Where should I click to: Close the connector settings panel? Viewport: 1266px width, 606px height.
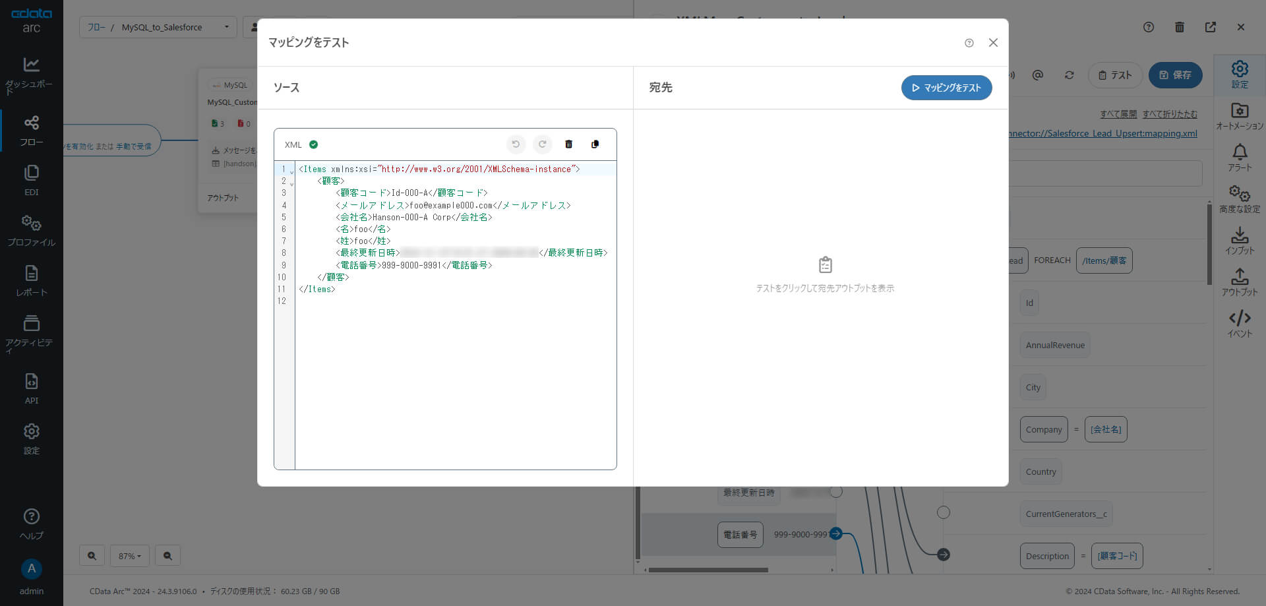pos(1241,27)
